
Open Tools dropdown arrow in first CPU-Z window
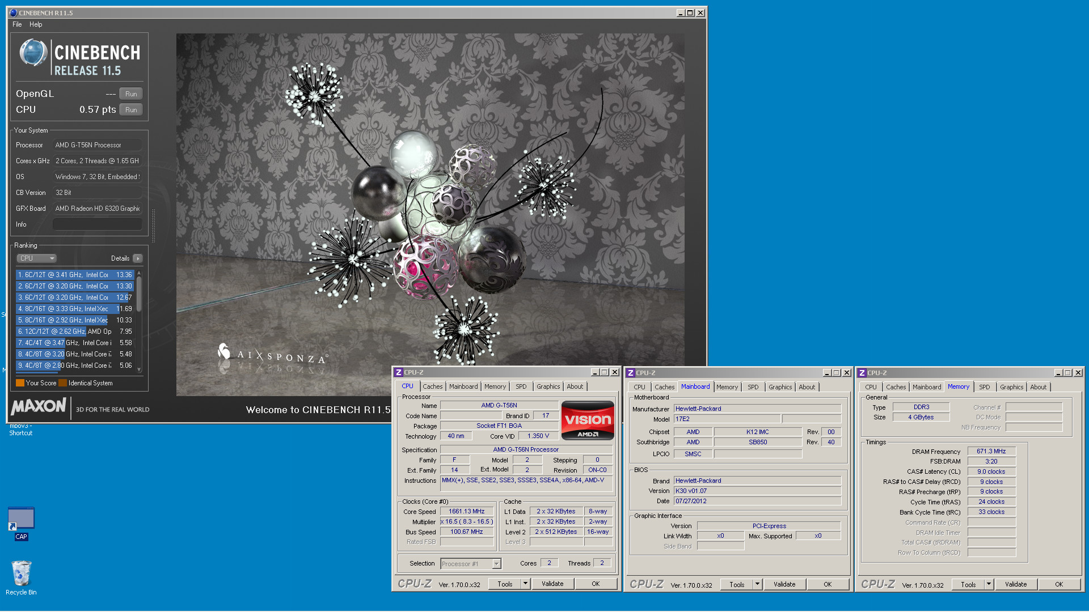(x=525, y=584)
